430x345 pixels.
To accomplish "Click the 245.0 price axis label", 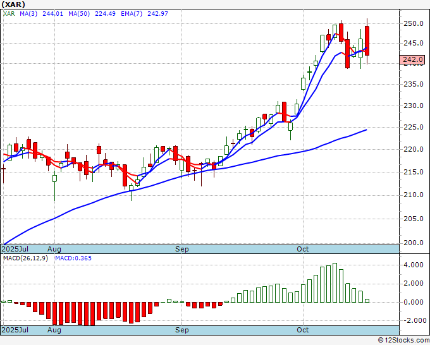I will (x=414, y=43).
